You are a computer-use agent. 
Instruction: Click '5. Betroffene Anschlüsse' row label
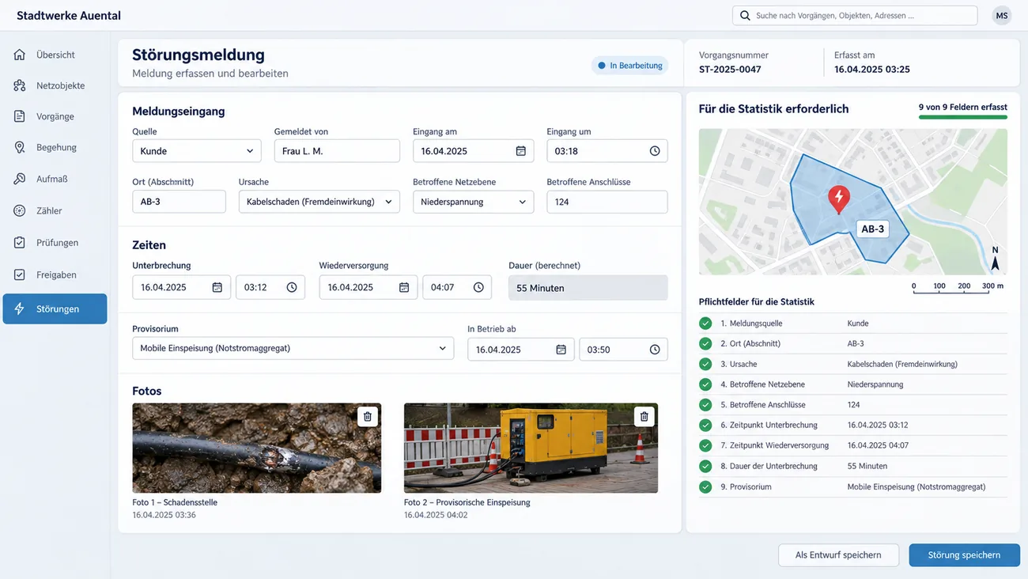click(x=763, y=405)
